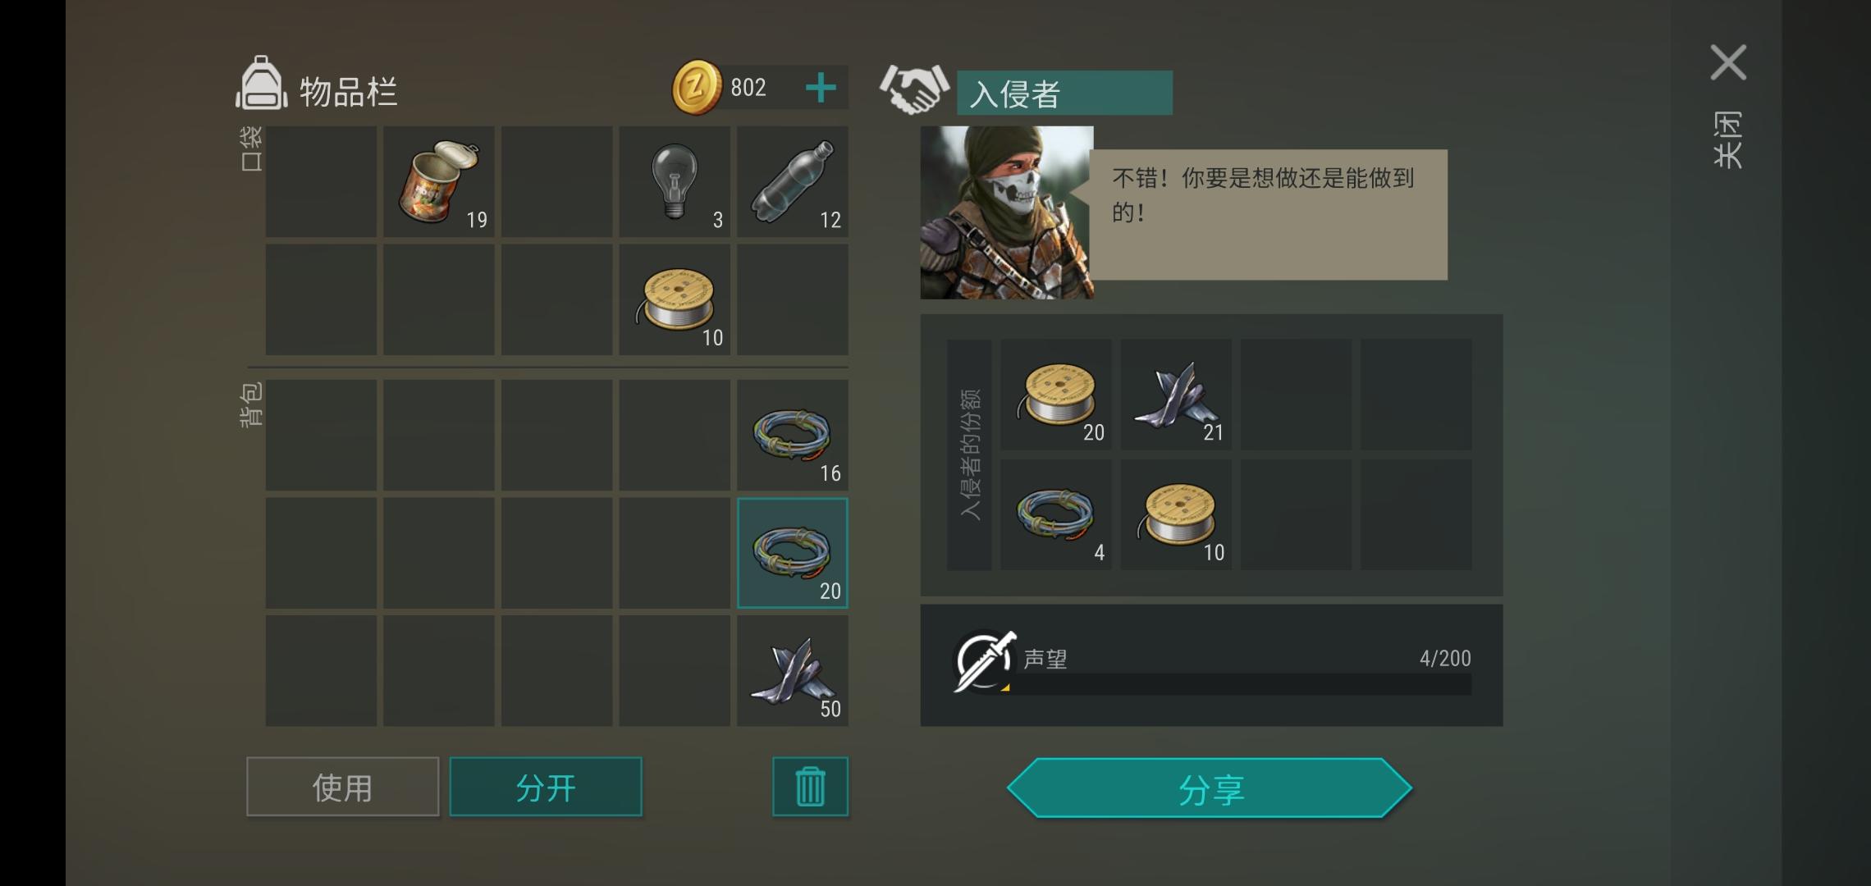
Task: Select the plastic bottle stack of 12
Action: (x=793, y=182)
